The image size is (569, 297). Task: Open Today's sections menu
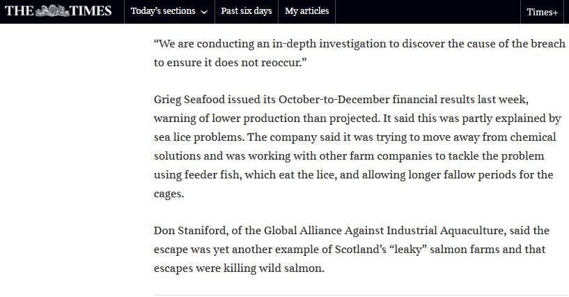[x=169, y=12]
